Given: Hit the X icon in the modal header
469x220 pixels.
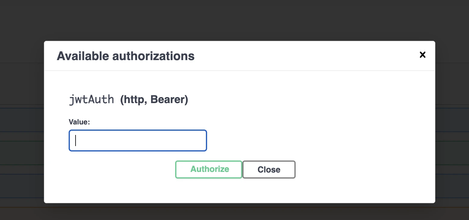Looking at the screenshot, I should [422, 55].
